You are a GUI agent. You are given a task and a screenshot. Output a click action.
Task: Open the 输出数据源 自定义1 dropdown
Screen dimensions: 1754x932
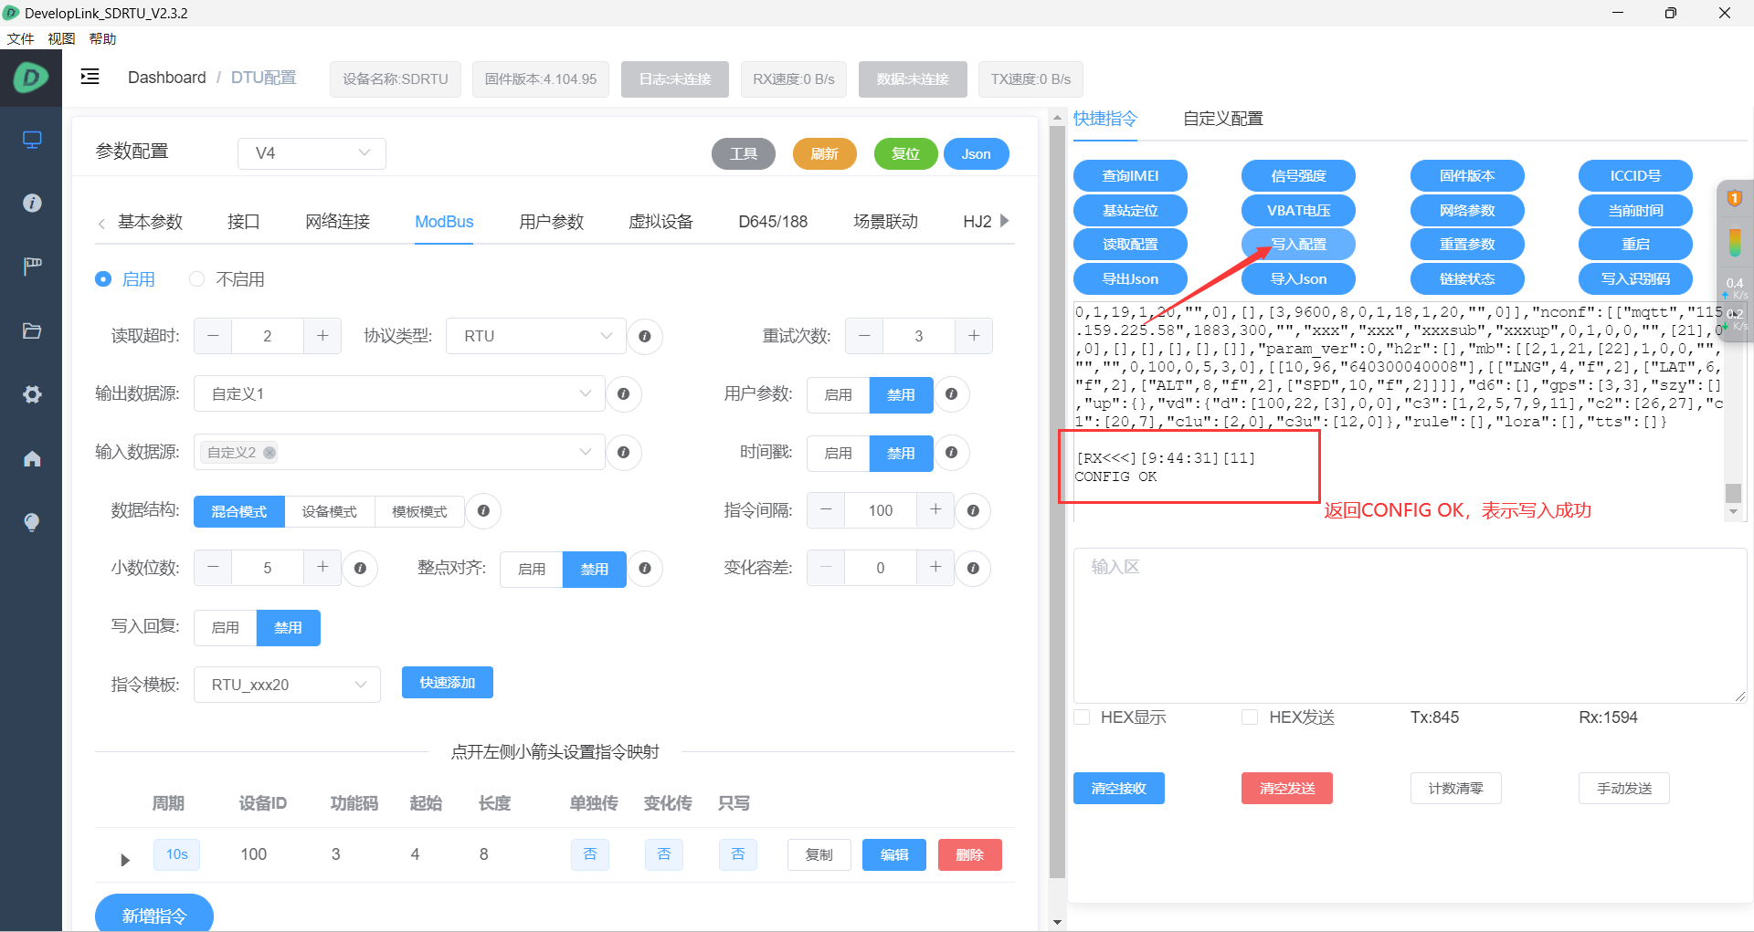pos(399,393)
